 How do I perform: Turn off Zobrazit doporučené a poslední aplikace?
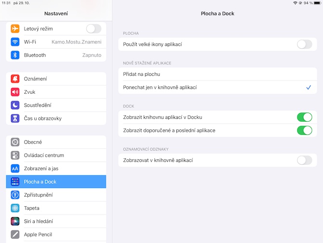pyautogui.click(x=304, y=130)
